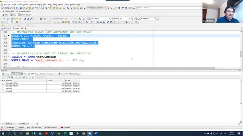Click line number 35 in the gutter

click(x=5, y=49)
